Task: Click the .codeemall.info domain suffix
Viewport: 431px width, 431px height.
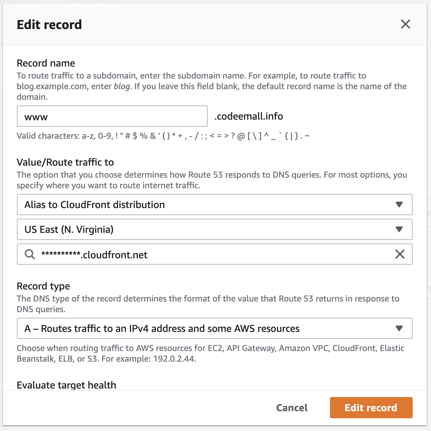Action: point(249,116)
